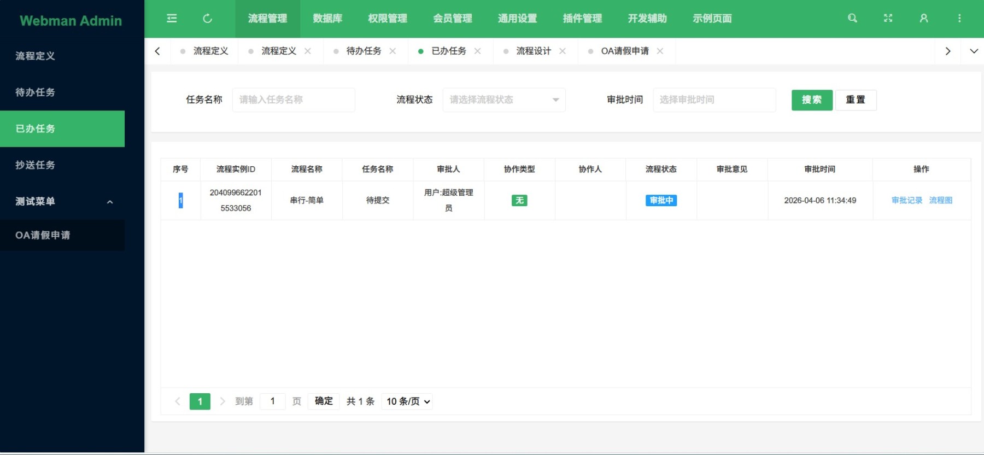This screenshot has height=455, width=984.
Task: Toggle fullscreen mode icon
Action: pos(888,19)
